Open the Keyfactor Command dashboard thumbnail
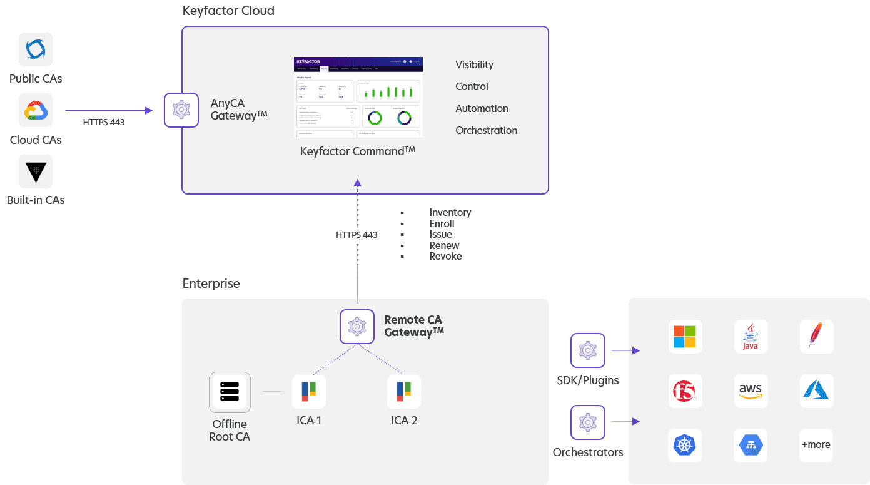870x485 pixels. 358,97
